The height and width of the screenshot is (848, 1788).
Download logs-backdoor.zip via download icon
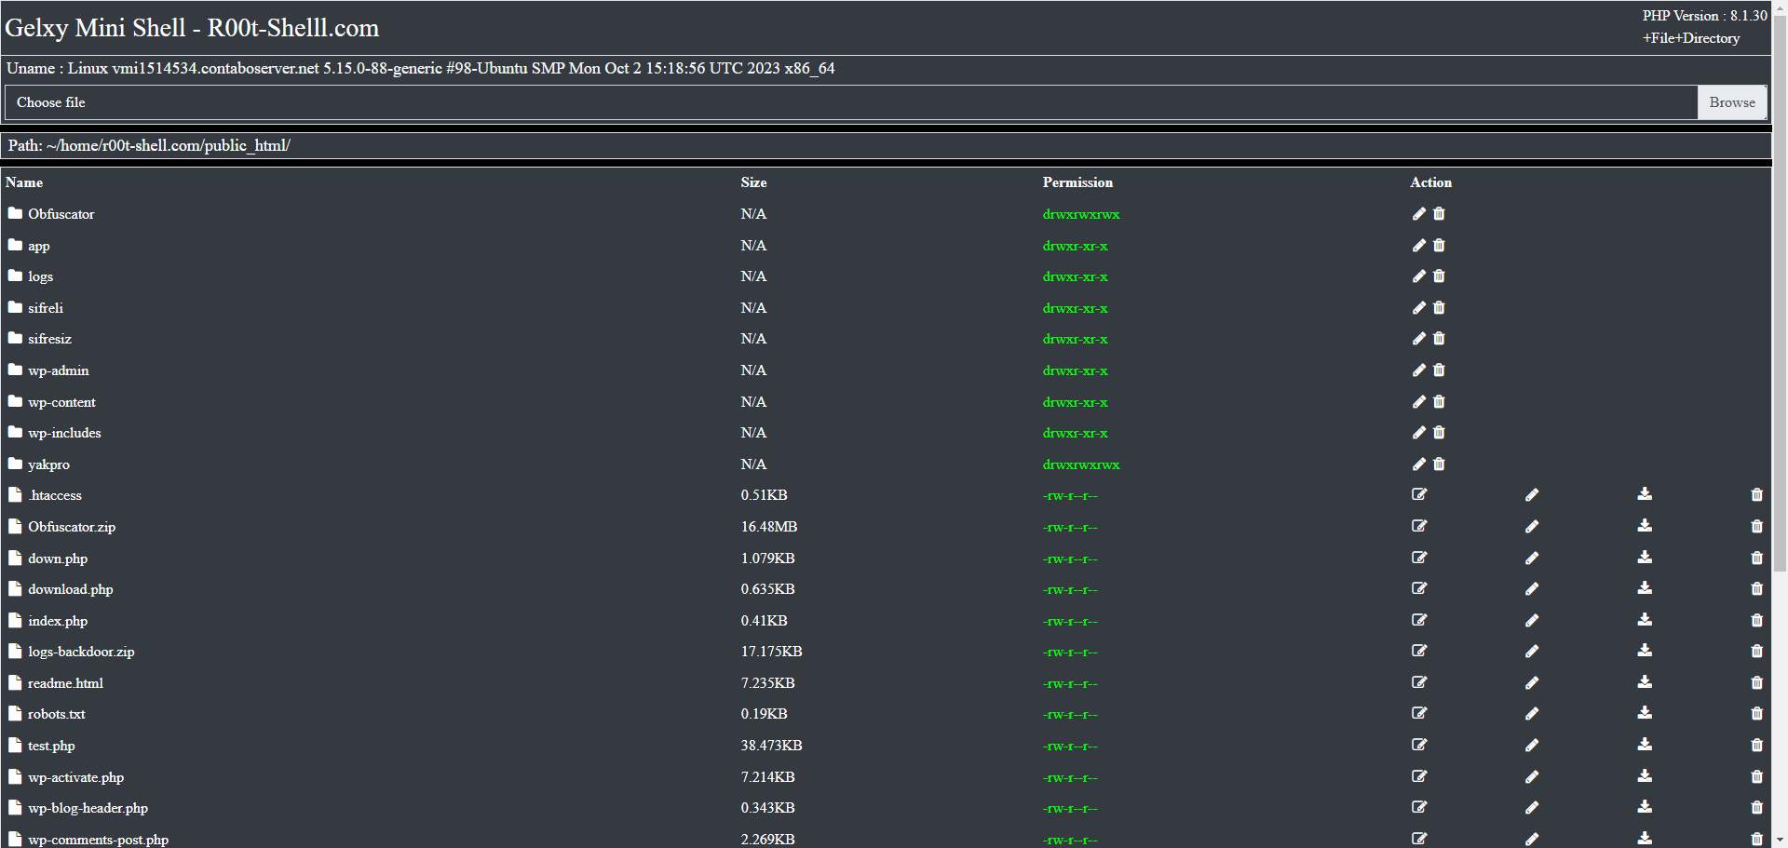click(1645, 651)
